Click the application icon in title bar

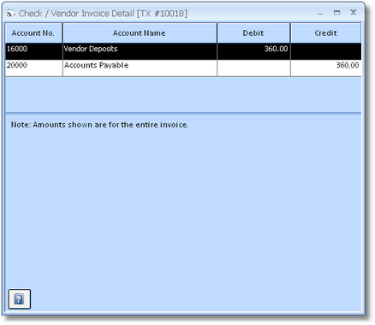coord(10,13)
